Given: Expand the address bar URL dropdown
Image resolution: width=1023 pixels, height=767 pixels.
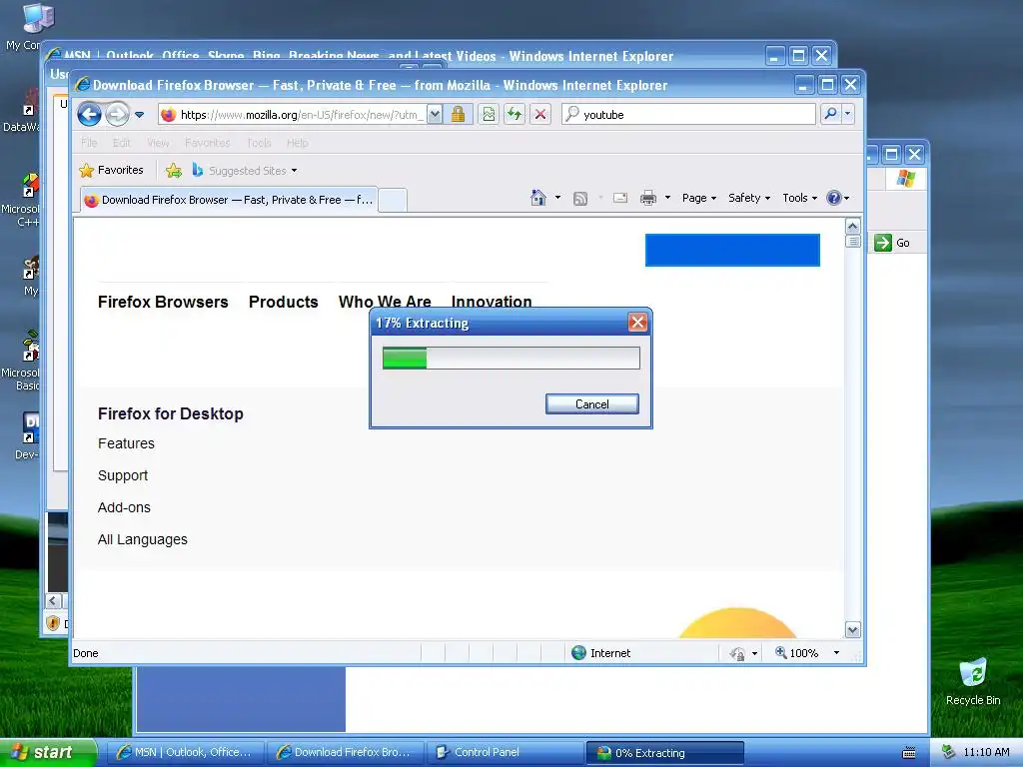Looking at the screenshot, I should point(435,115).
